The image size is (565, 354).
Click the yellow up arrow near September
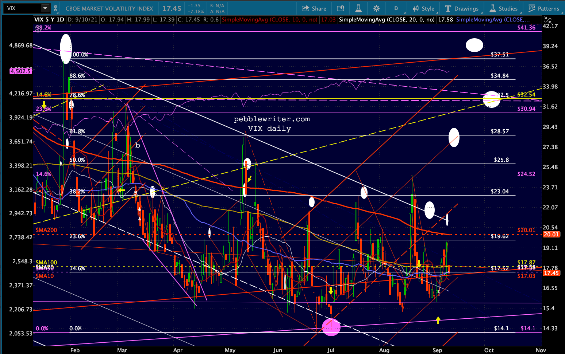click(438, 320)
